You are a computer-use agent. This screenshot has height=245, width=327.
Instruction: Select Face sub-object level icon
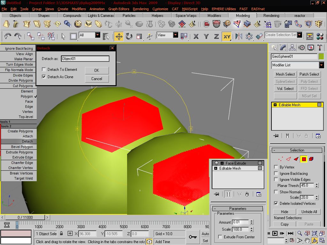tap(296, 159)
